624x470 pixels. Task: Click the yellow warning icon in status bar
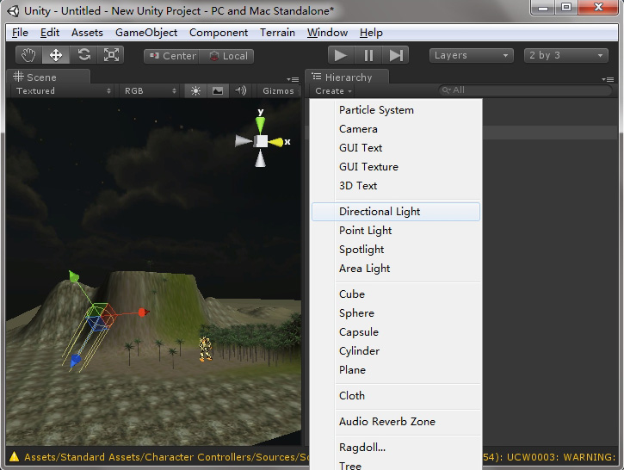[x=14, y=456]
